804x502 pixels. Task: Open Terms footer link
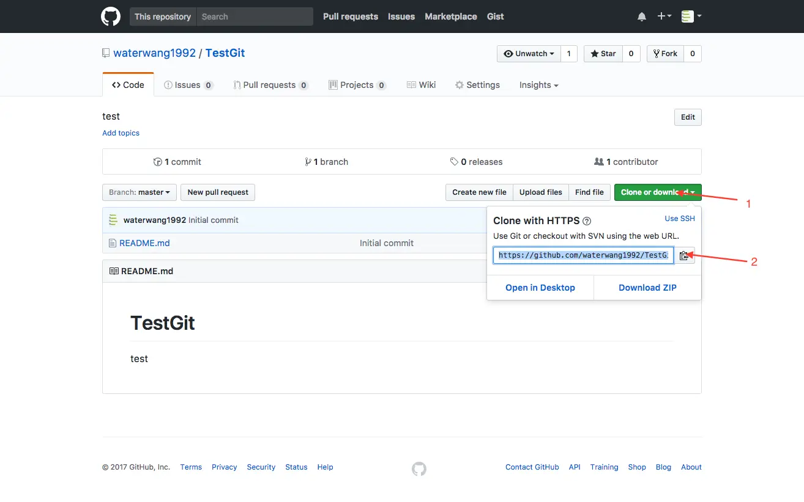pyautogui.click(x=191, y=467)
